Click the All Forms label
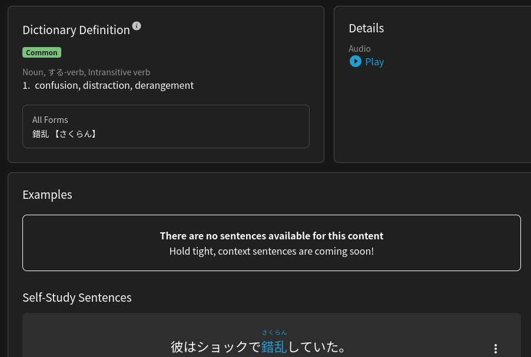Viewport: 531px width, 357px height. 50,119
